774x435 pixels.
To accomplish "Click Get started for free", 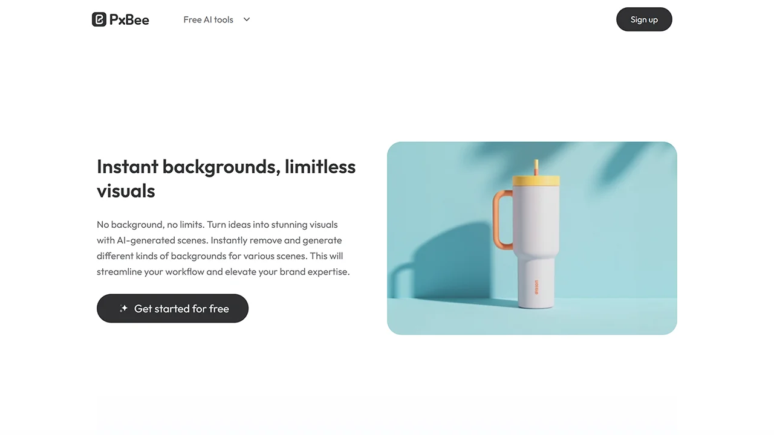I will tap(172, 308).
